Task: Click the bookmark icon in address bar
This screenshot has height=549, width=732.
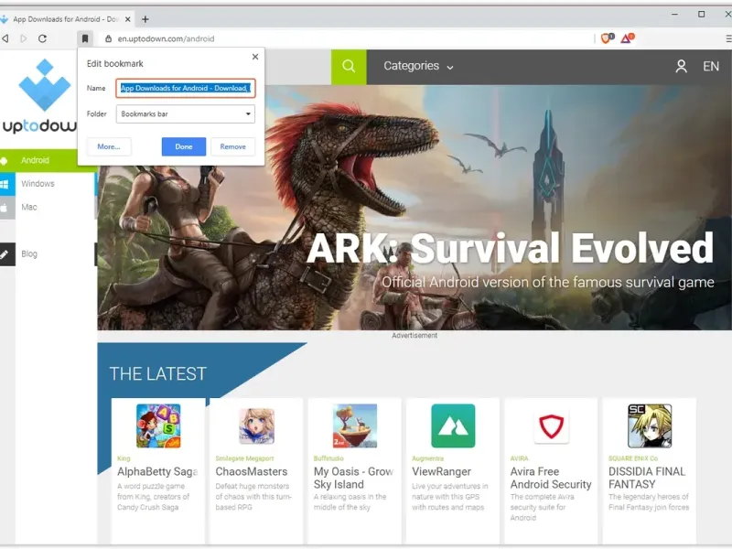Action: [x=85, y=38]
